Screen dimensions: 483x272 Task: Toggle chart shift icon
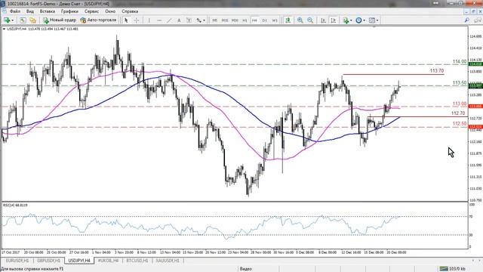pyautogui.click(x=333, y=20)
